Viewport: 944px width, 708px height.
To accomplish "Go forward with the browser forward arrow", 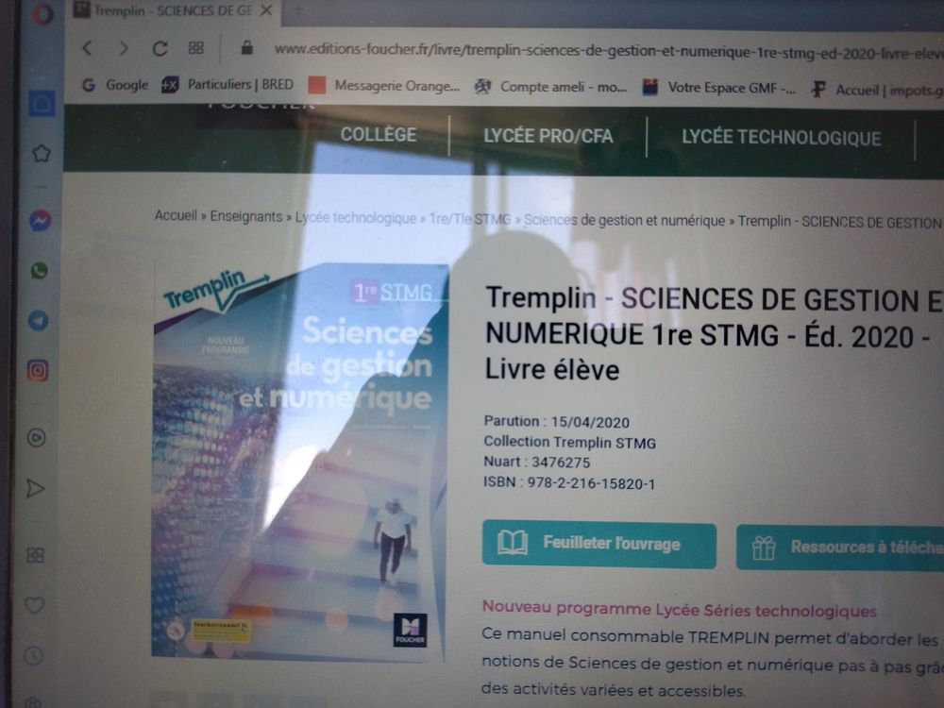I will tap(124, 48).
